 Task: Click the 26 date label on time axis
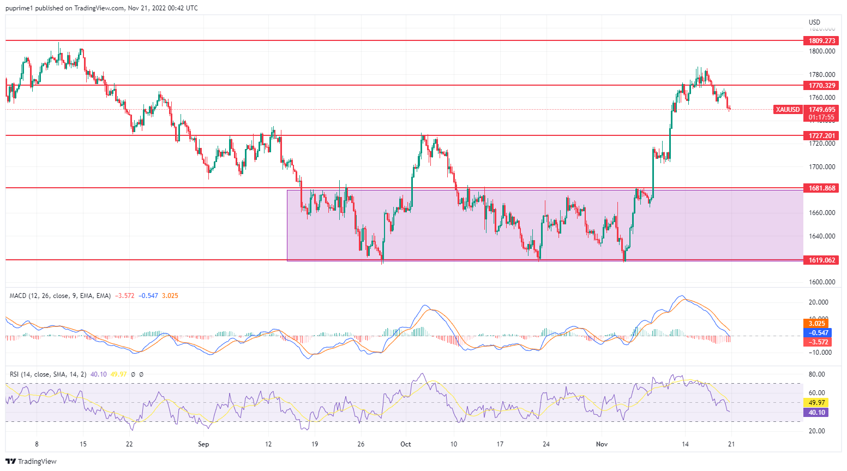point(361,444)
